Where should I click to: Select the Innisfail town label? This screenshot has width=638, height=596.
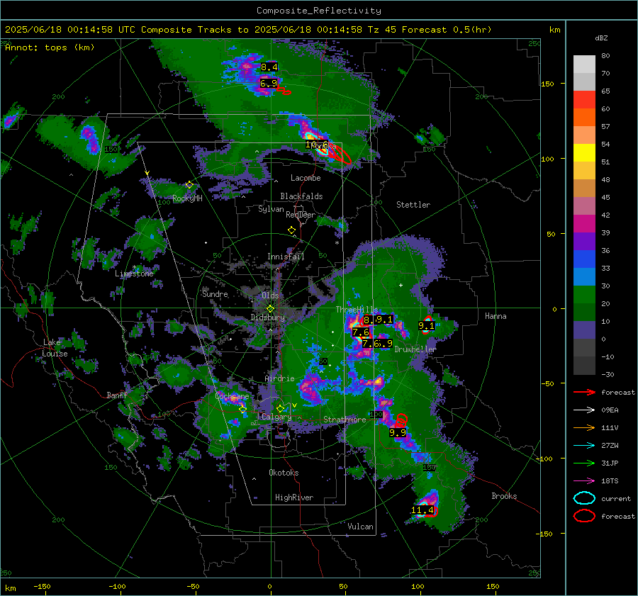(286, 257)
